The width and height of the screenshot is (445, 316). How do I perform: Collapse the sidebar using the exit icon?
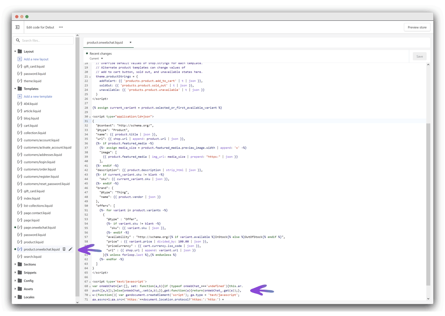tap(17, 27)
